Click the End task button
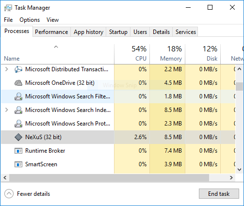244x206 pixels. point(219,193)
